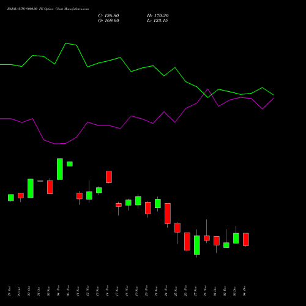The height and width of the screenshot is (306, 306).
Task: Click the 04 Nov date label
Action: (x=58, y=291)
